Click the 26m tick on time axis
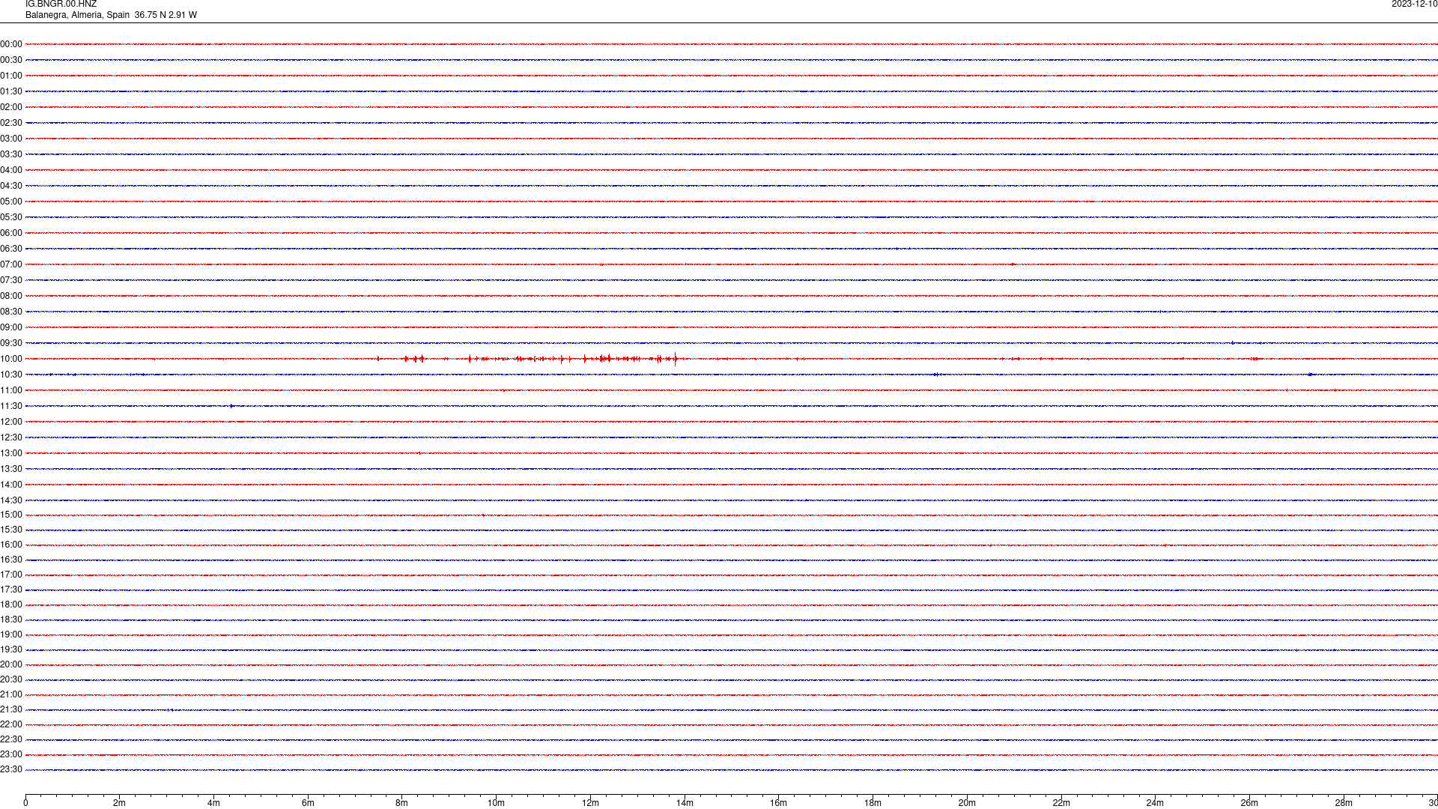 (x=1249, y=803)
